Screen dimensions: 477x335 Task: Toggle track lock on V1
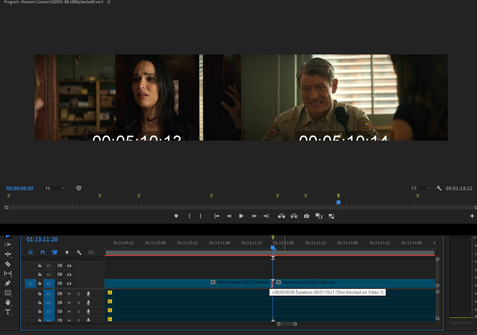point(40,283)
